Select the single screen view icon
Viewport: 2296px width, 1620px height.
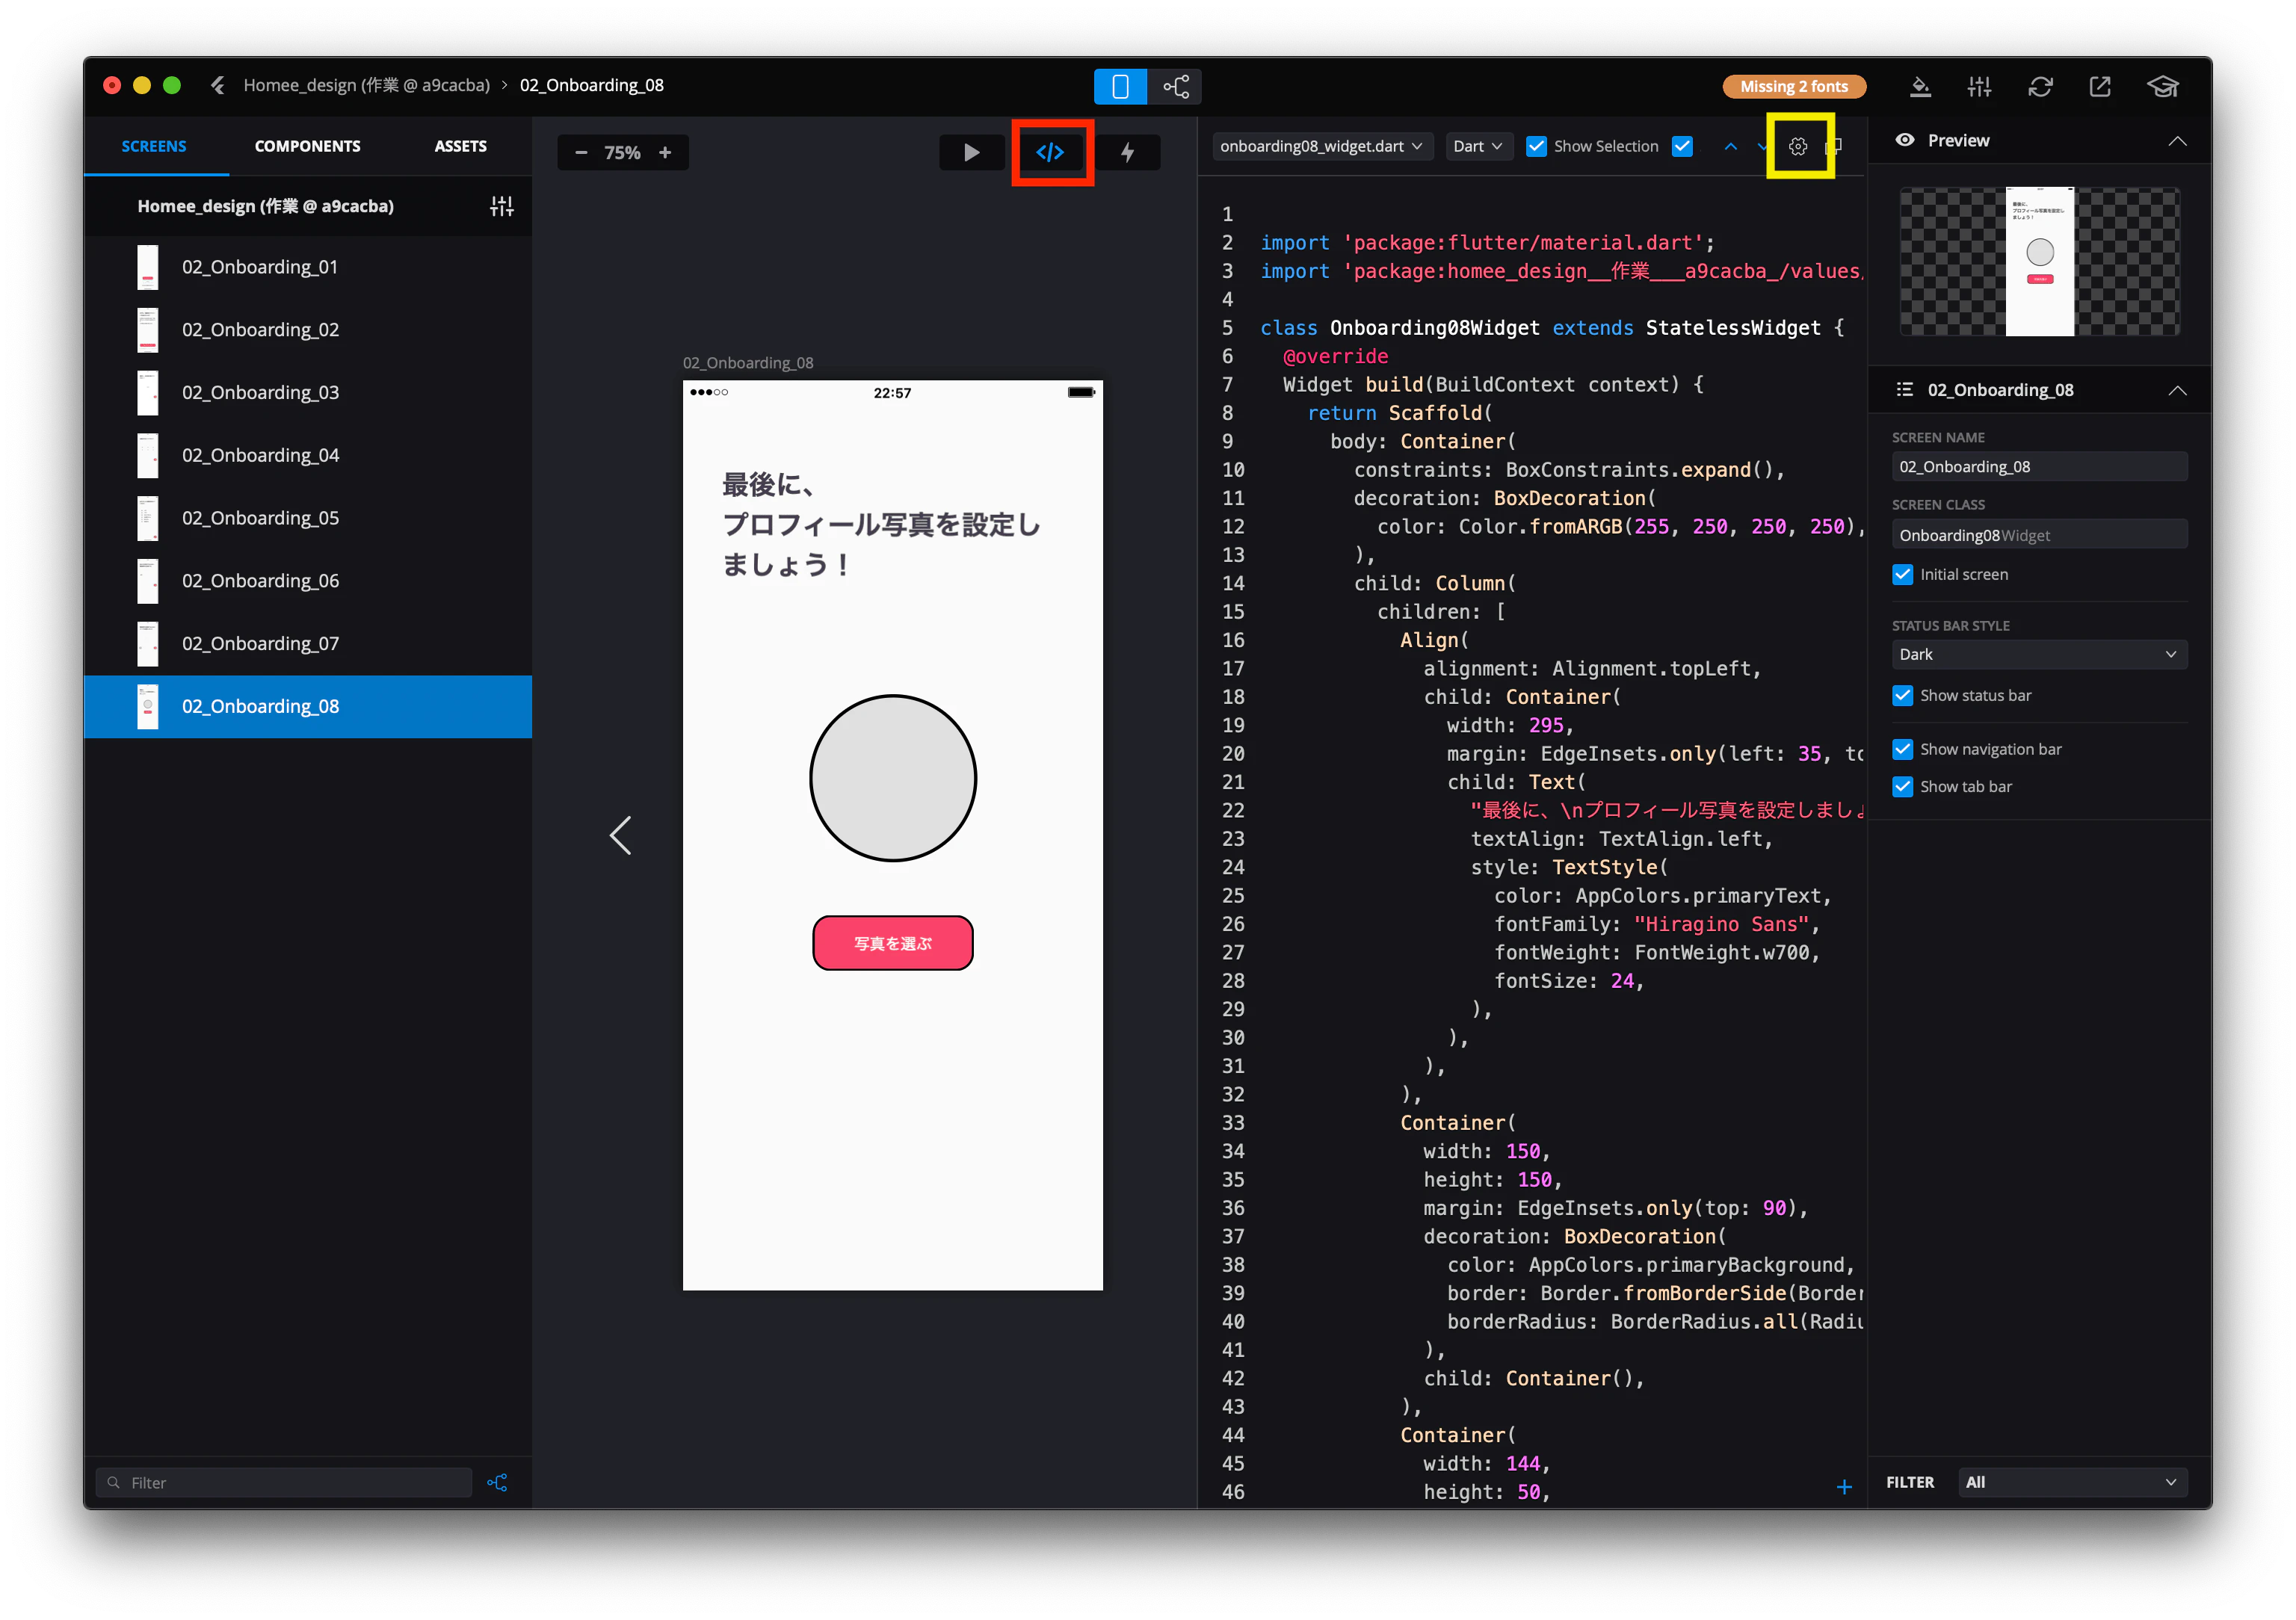point(1120,86)
